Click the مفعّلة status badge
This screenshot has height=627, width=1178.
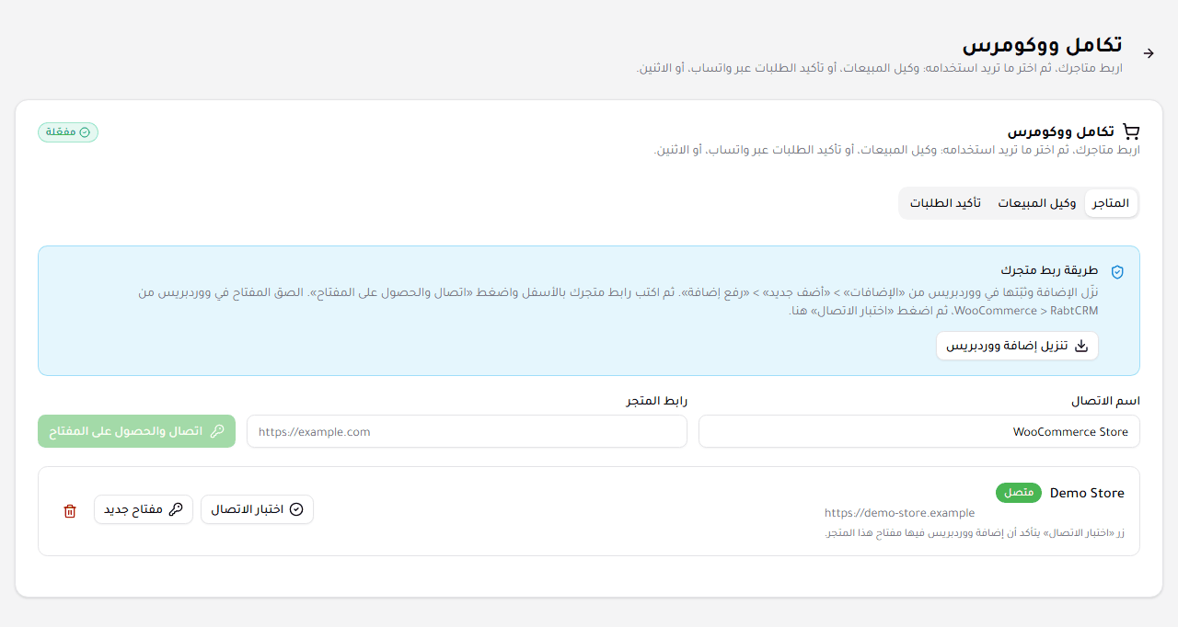point(68,132)
